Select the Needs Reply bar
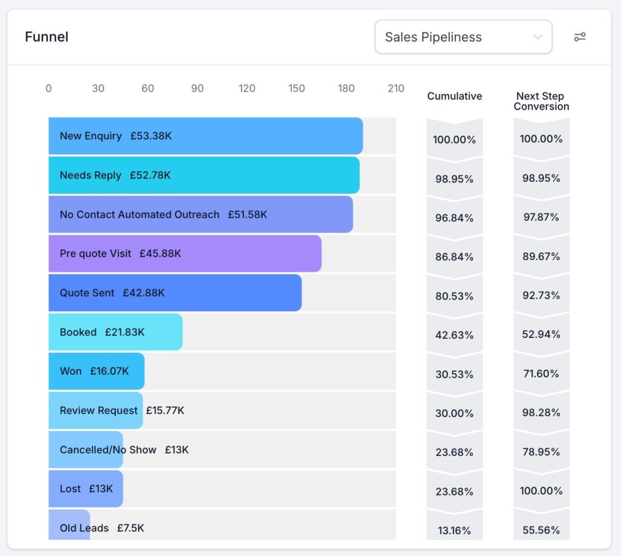The width and height of the screenshot is (621, 556). click(x=204, y=175)
